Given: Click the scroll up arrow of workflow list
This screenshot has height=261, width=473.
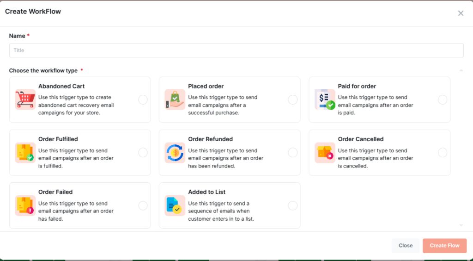Looking at the screenshot, I should click(x=461, y=70).
